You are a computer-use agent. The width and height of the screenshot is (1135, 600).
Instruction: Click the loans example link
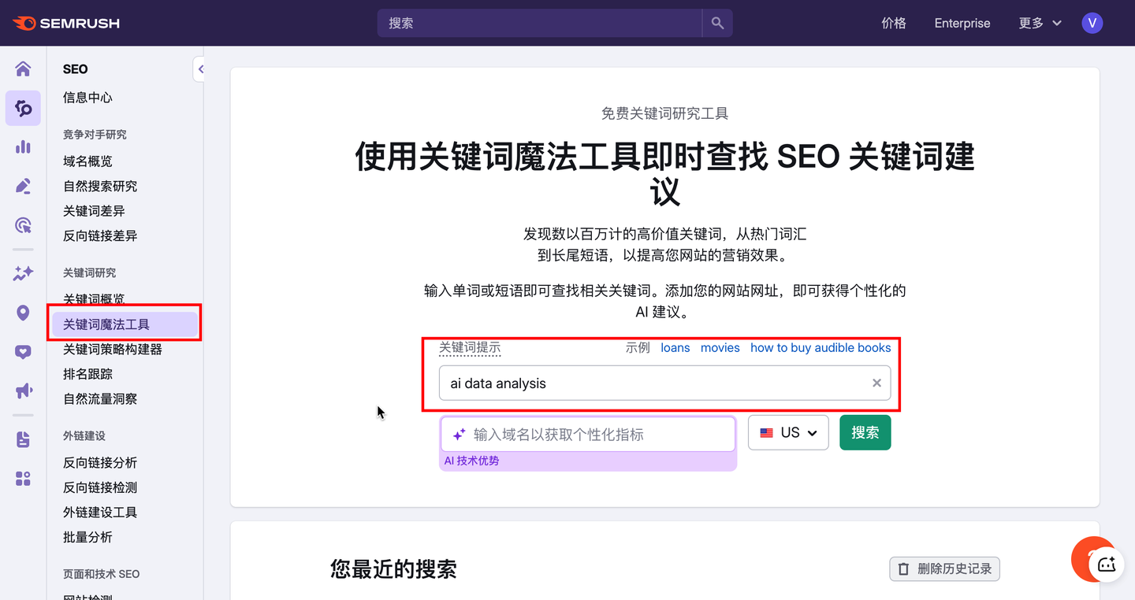tap(675, 347)
